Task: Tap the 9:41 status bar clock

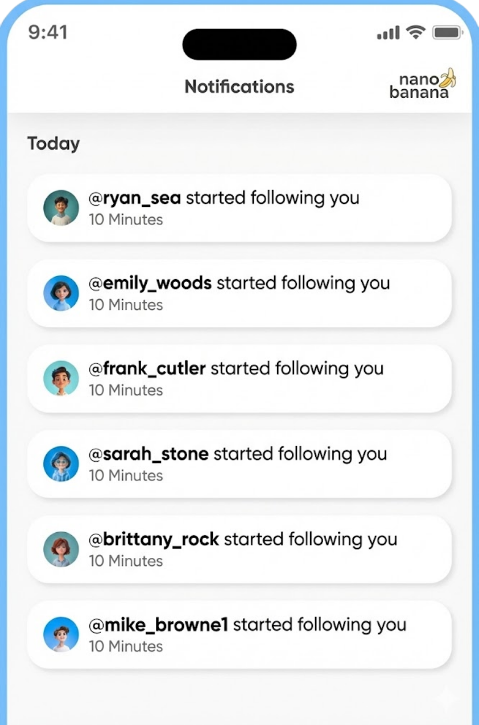Action: point(48,32)
